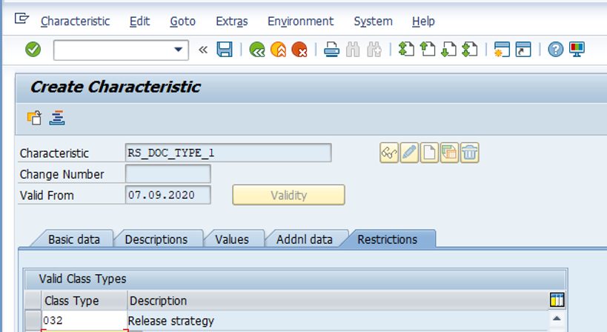Image resolution: width=607 pixels, height=332 pixels.
Task: Click the Class Type column header
Action: 84,301
